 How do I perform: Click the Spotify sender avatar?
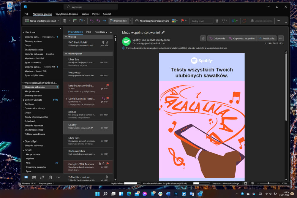(x=126, y=42)
